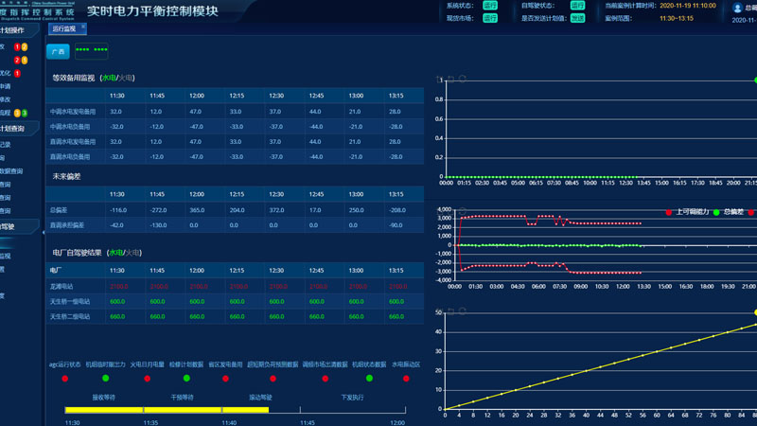Screen dimensions: 757x426
Task: Click the 机组临时限出力 green status indicator
Action: click(x=105, y=379)
